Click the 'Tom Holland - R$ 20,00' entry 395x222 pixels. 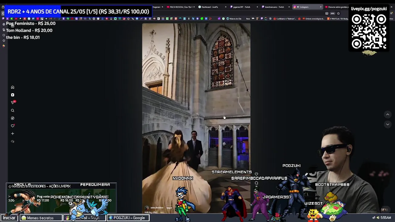pyautogui.click(x=29, y=30)
